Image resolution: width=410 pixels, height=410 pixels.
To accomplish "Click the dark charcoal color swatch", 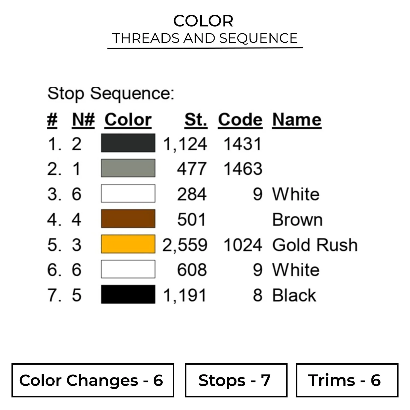I will (128, 143).
